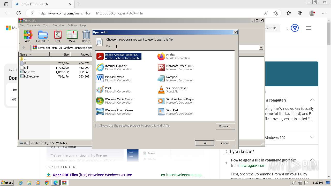The width and height of the screenshot is (331, 186).
Task: Open howtogeek.com source link
Action: (x=252, y=166)
